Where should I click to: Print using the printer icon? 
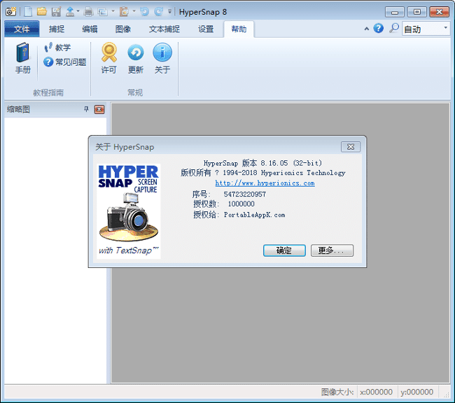click(88, 12)
